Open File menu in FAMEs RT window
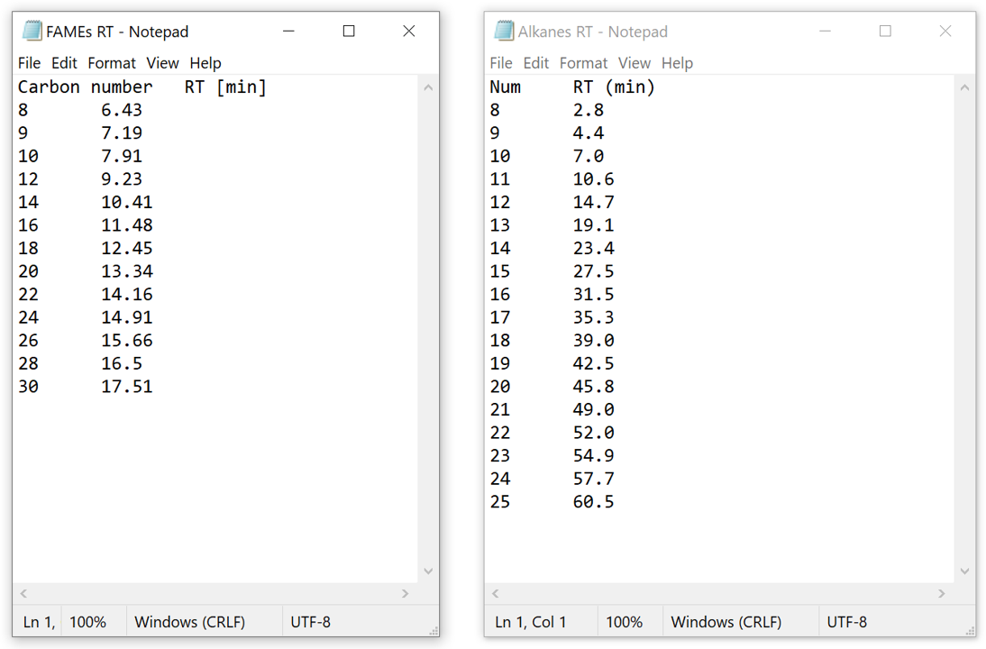Viewport: 986px width, 649px height. pyautogui.click(x=29, y=63)
